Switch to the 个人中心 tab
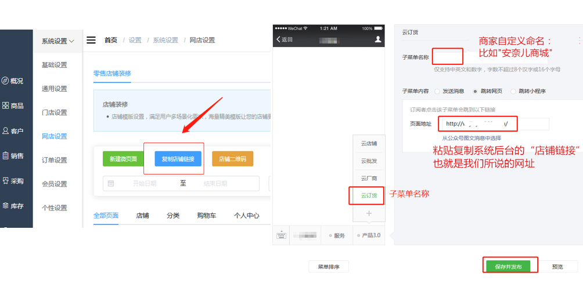This screenshot has height=291, width=583. tap(247, 215)
